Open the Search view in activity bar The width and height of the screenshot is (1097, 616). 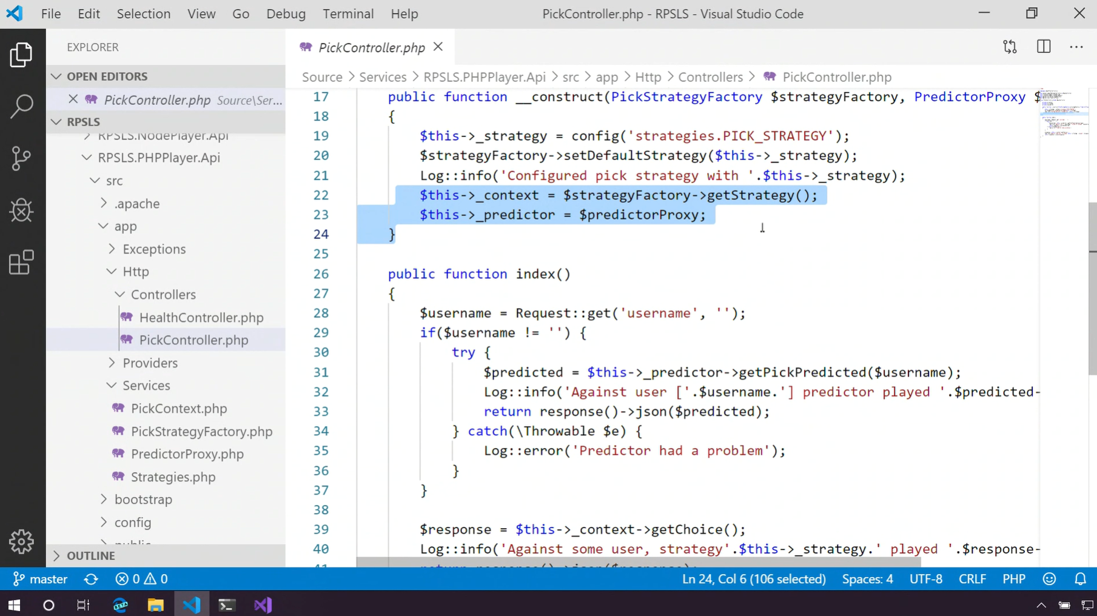pos(22,106)
